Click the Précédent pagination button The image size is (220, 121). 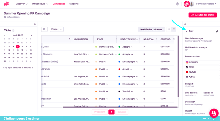click(100, 112)
